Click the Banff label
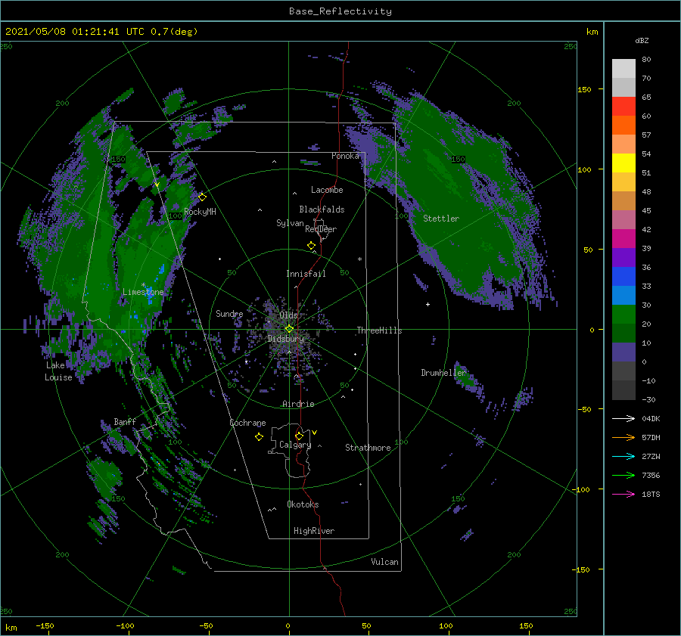Image resolution: width=681 pixels, height=636 pixels. coord(125,421)
